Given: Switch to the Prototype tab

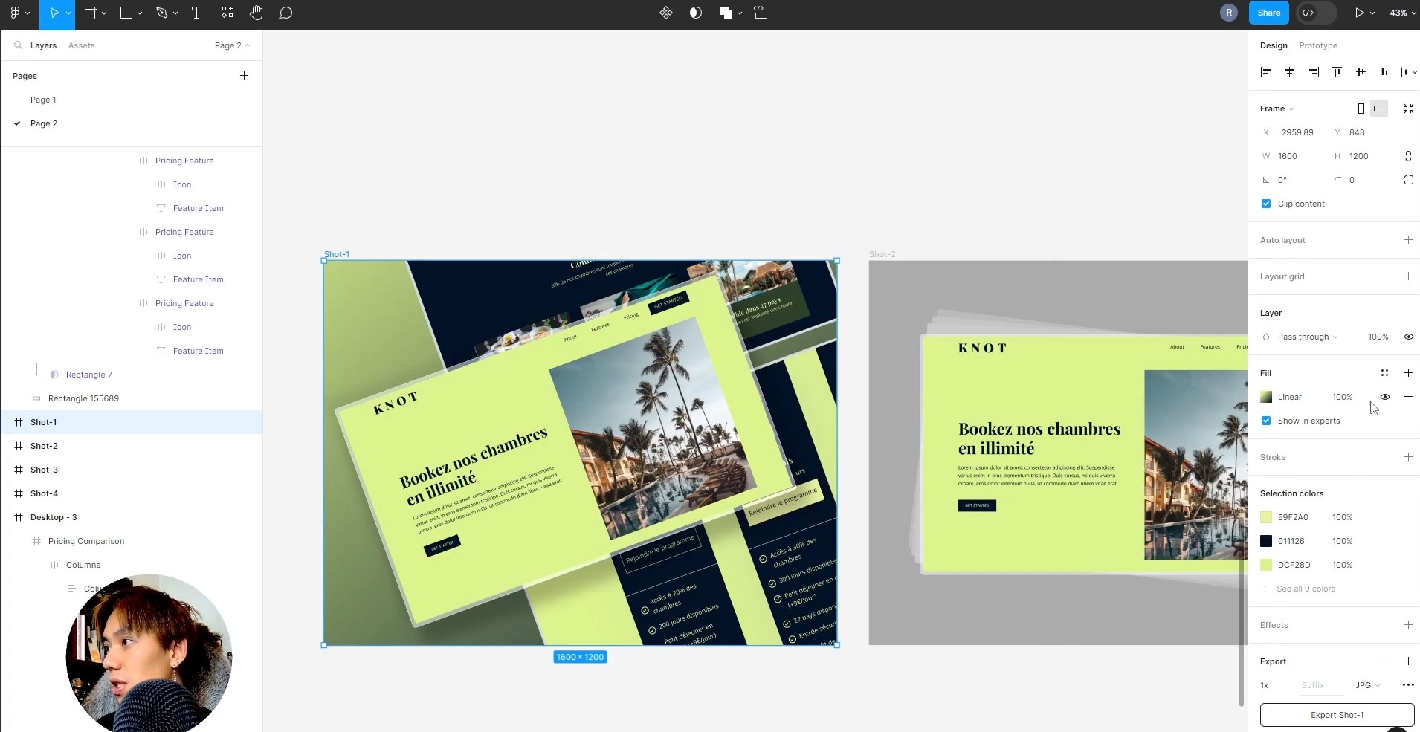Looking at the screenshot, I should coord(1317,45).
